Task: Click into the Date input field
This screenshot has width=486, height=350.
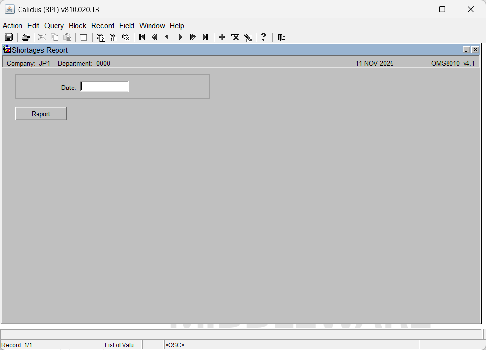Action: coord(104,87)
